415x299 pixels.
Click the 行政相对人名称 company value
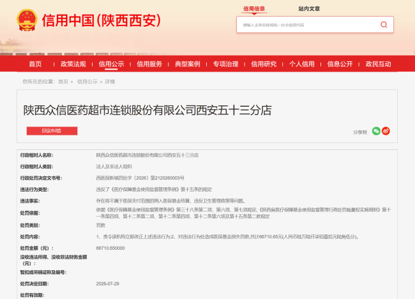tap(147, 155)
